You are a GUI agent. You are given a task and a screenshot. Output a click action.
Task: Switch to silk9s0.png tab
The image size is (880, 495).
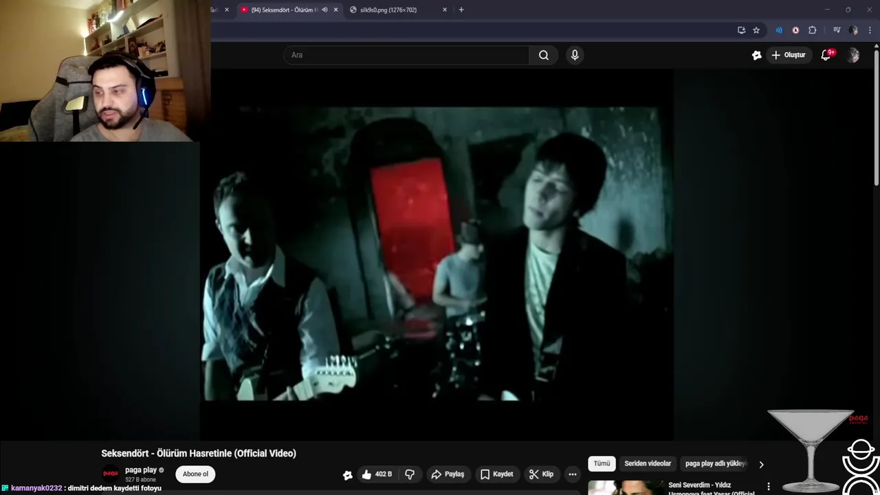pos(388,10)
